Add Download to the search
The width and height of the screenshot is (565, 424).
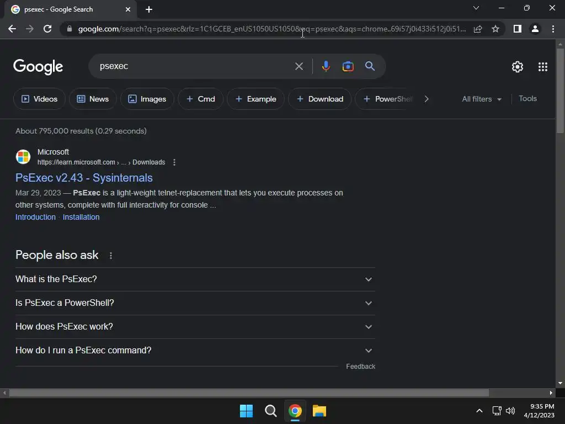click(319, 99)
